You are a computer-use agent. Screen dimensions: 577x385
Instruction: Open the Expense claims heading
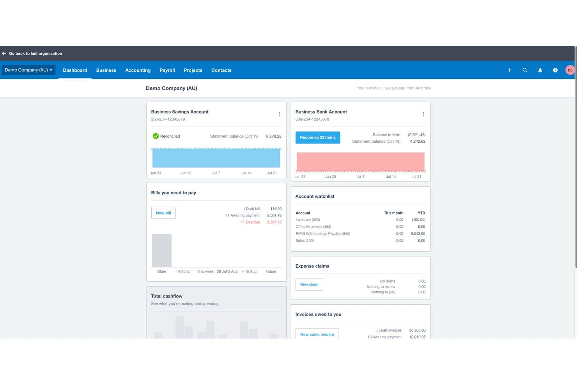coord(312,266)
